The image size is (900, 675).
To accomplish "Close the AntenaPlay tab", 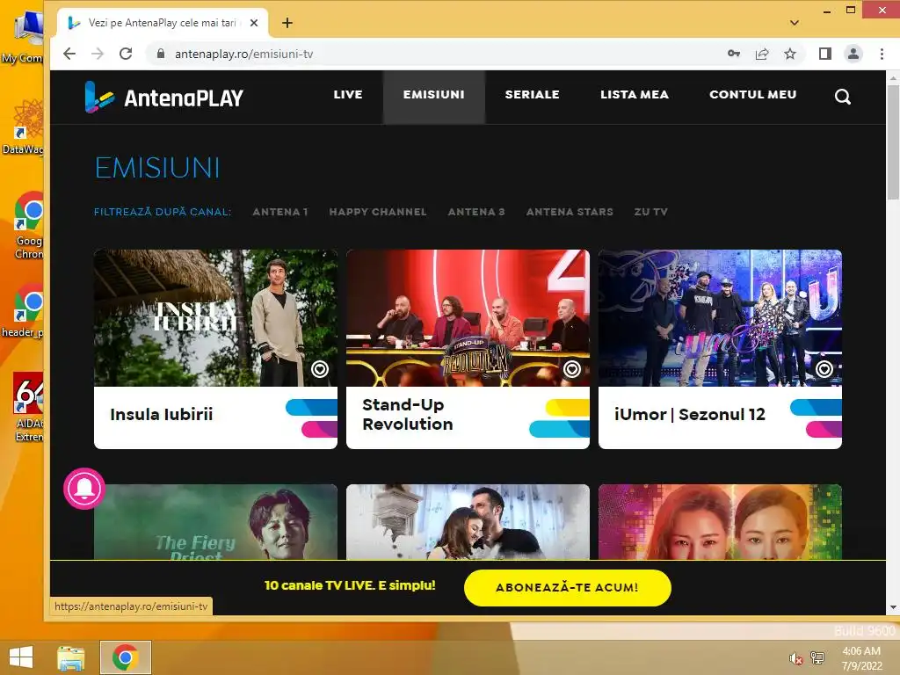I will point(254,23).
